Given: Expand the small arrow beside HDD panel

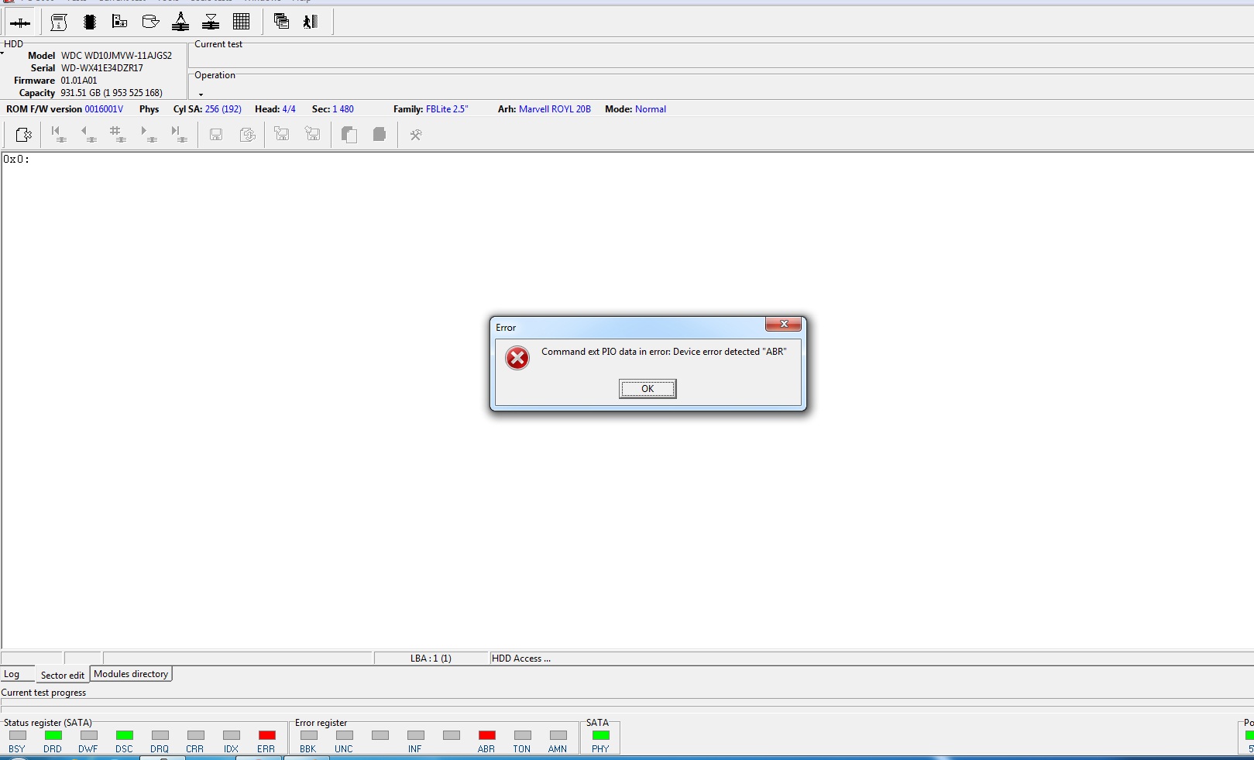Looking at the screenshot, I should pos(3,53).
